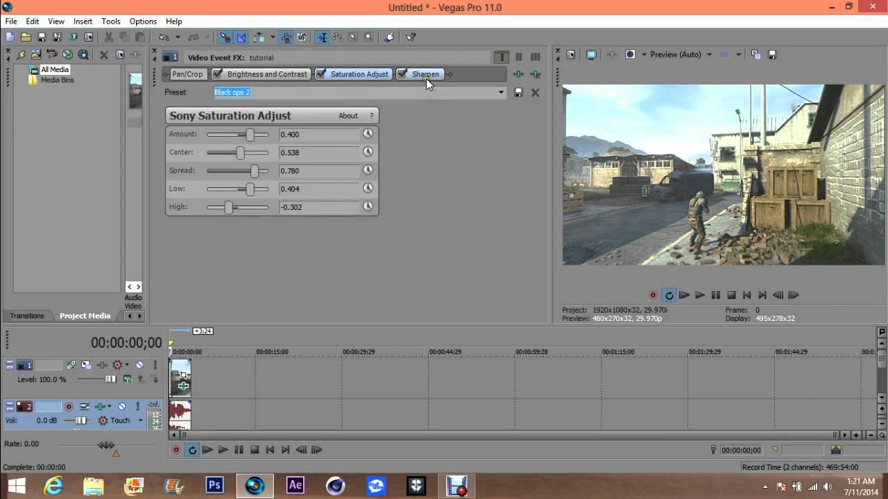Toggle the Enable Snapping toolbar icon
Screen dimensions: 888x499
(x=225, y=37)
